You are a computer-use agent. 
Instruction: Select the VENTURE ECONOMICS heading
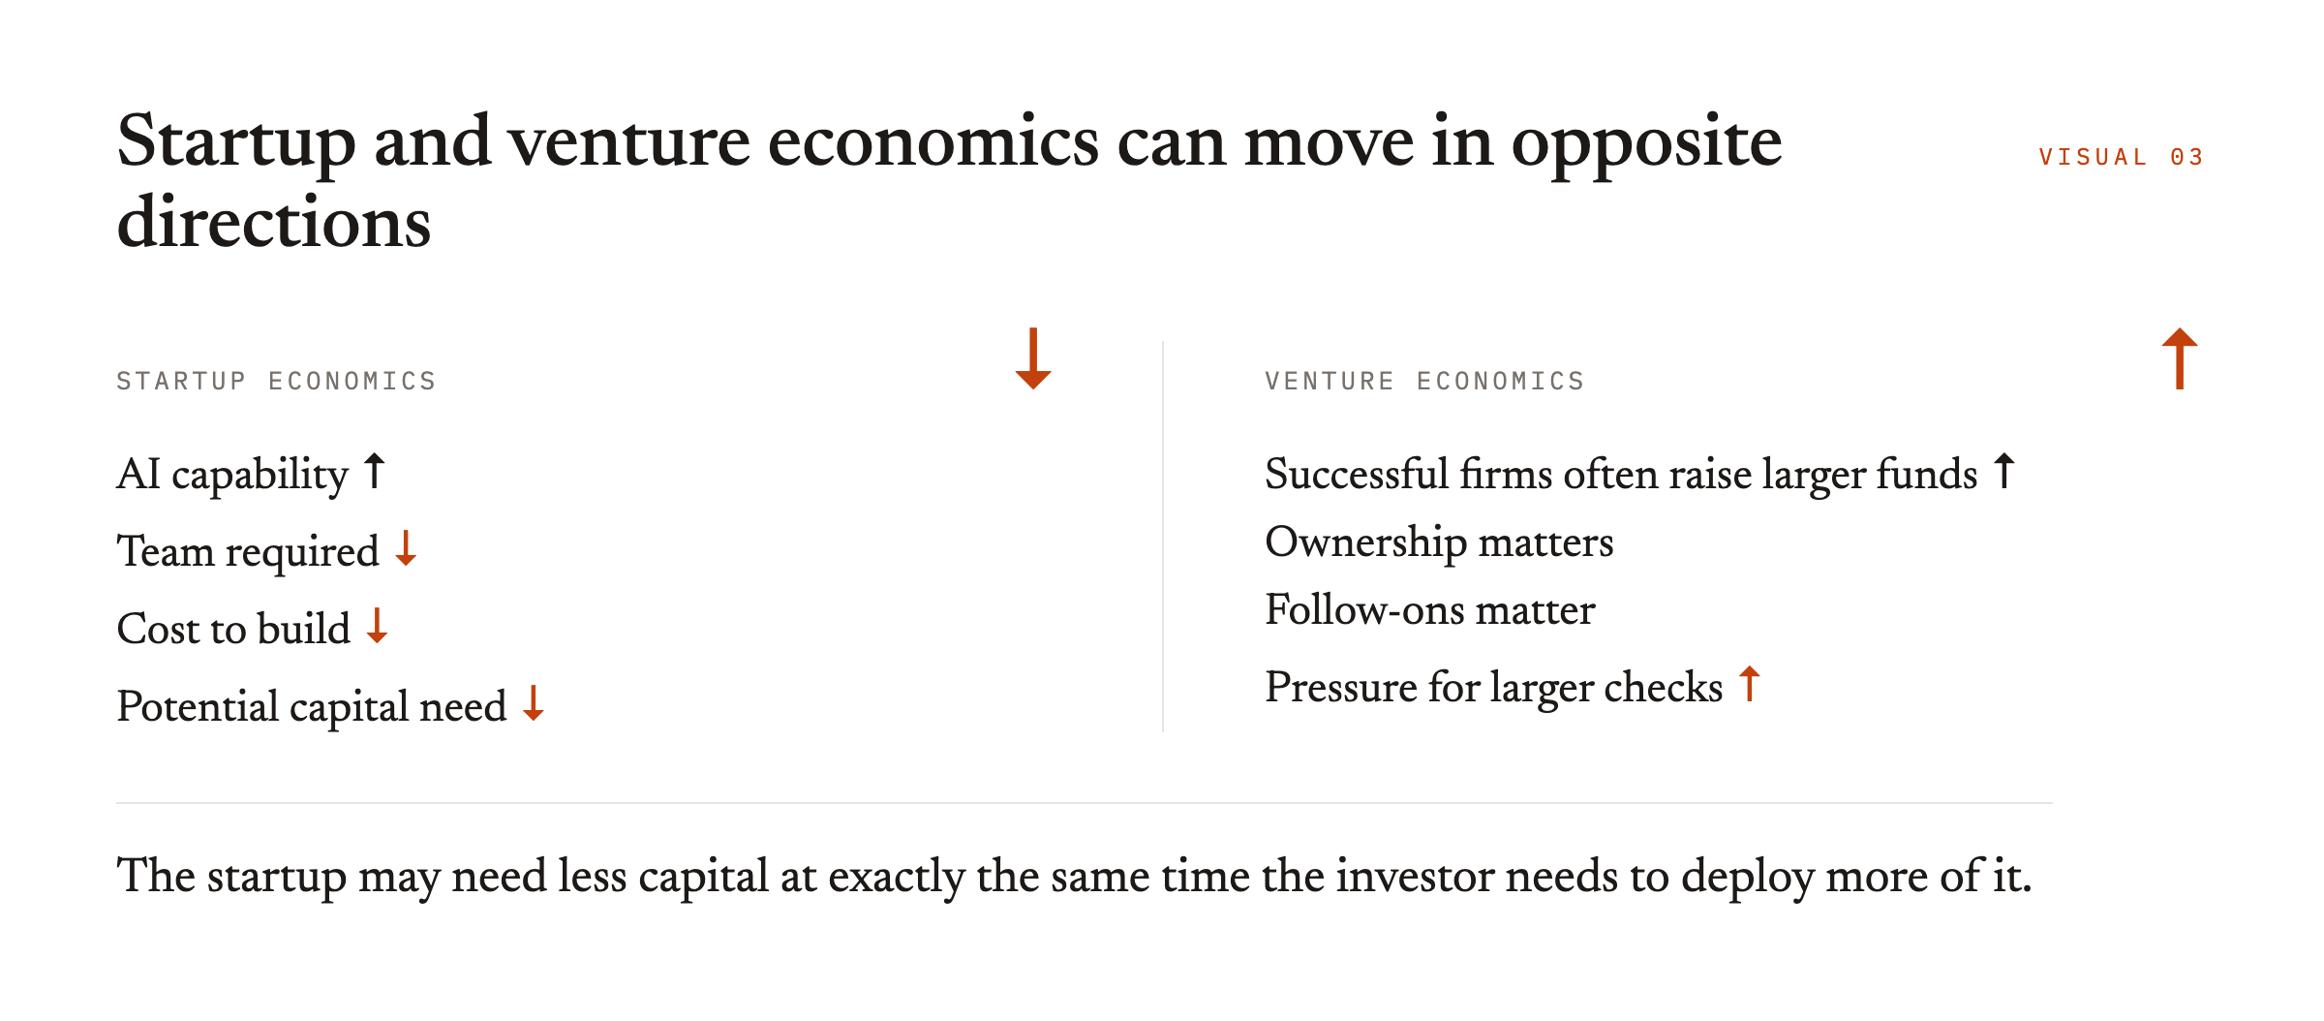coord(1424,381)
